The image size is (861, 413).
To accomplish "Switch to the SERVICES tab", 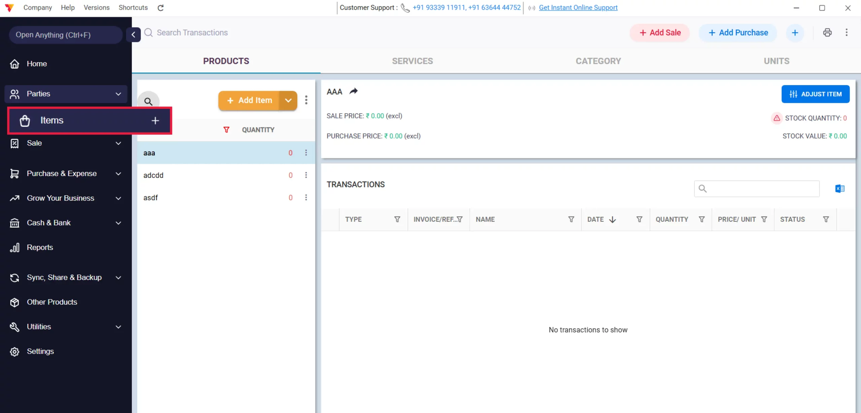I will (x=412, y=61).
